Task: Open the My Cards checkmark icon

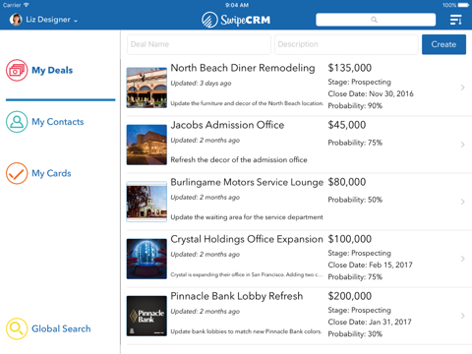Action: coord(17,173)
